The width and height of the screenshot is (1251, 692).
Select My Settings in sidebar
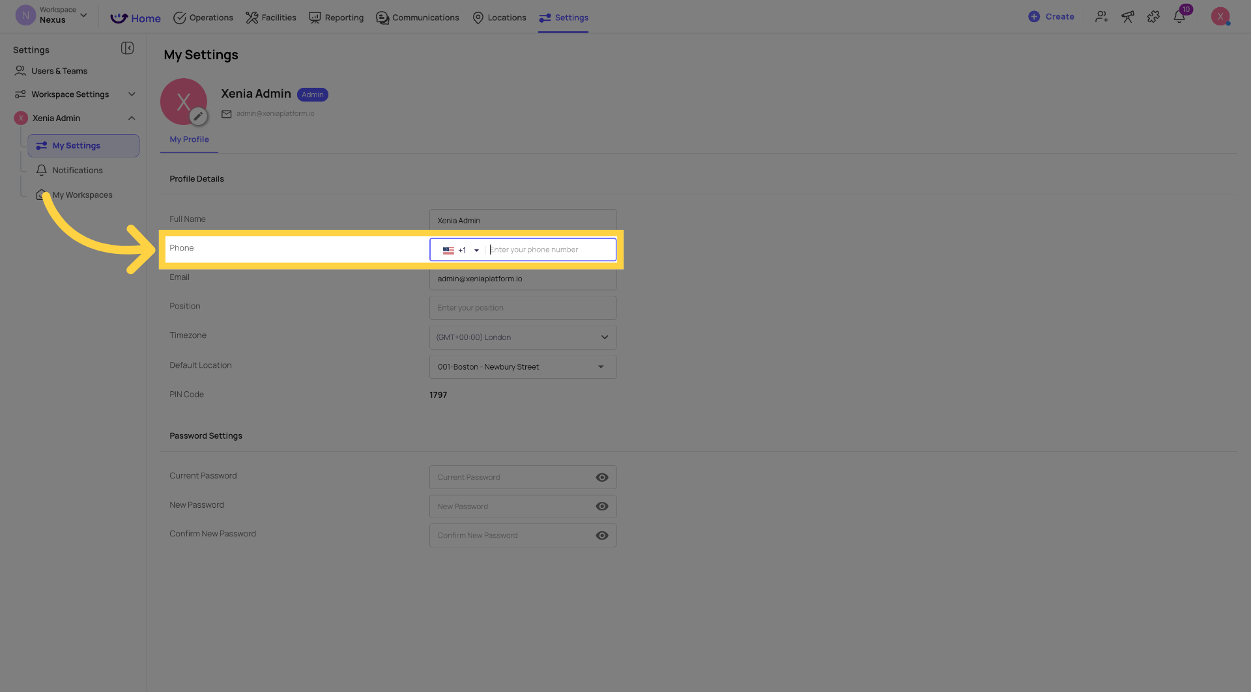(83, 146)
